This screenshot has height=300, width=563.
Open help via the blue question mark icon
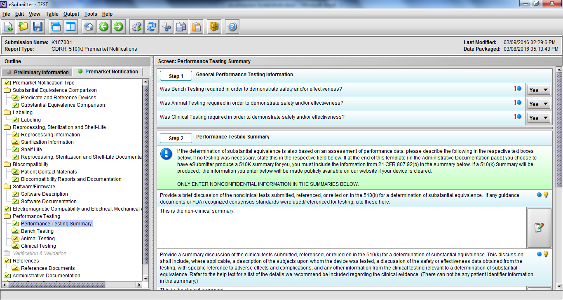tap(232, 27)
